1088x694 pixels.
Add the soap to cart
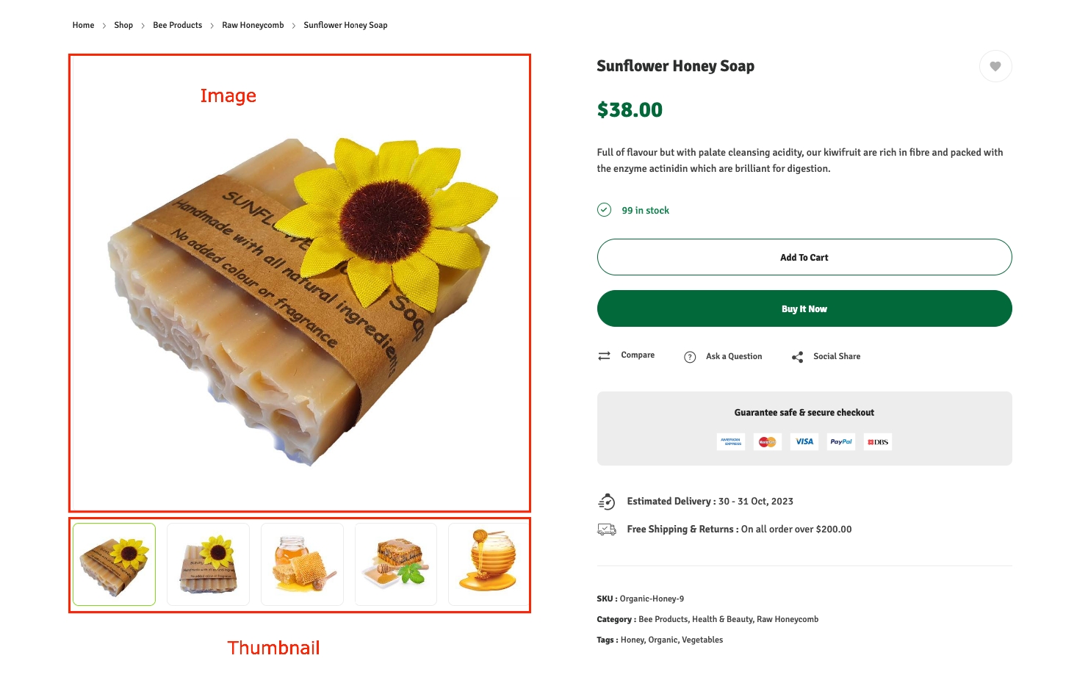pyautogui.click(x=804, y=258)
